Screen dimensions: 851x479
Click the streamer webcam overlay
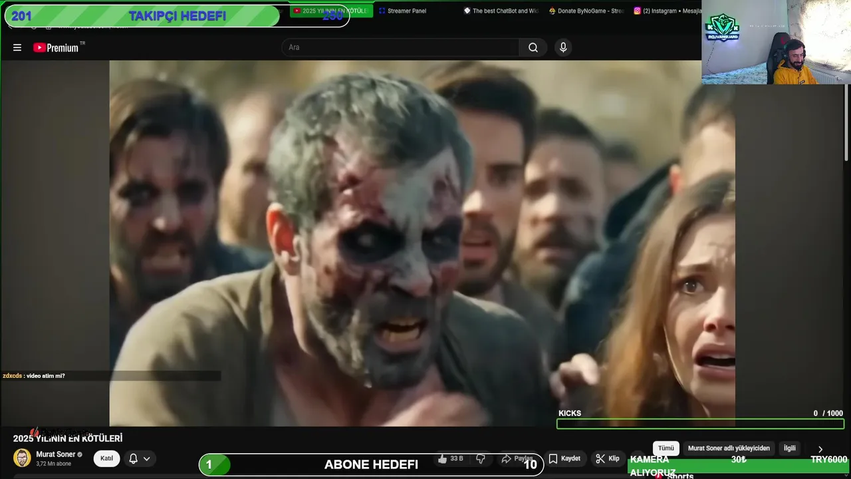776,42
